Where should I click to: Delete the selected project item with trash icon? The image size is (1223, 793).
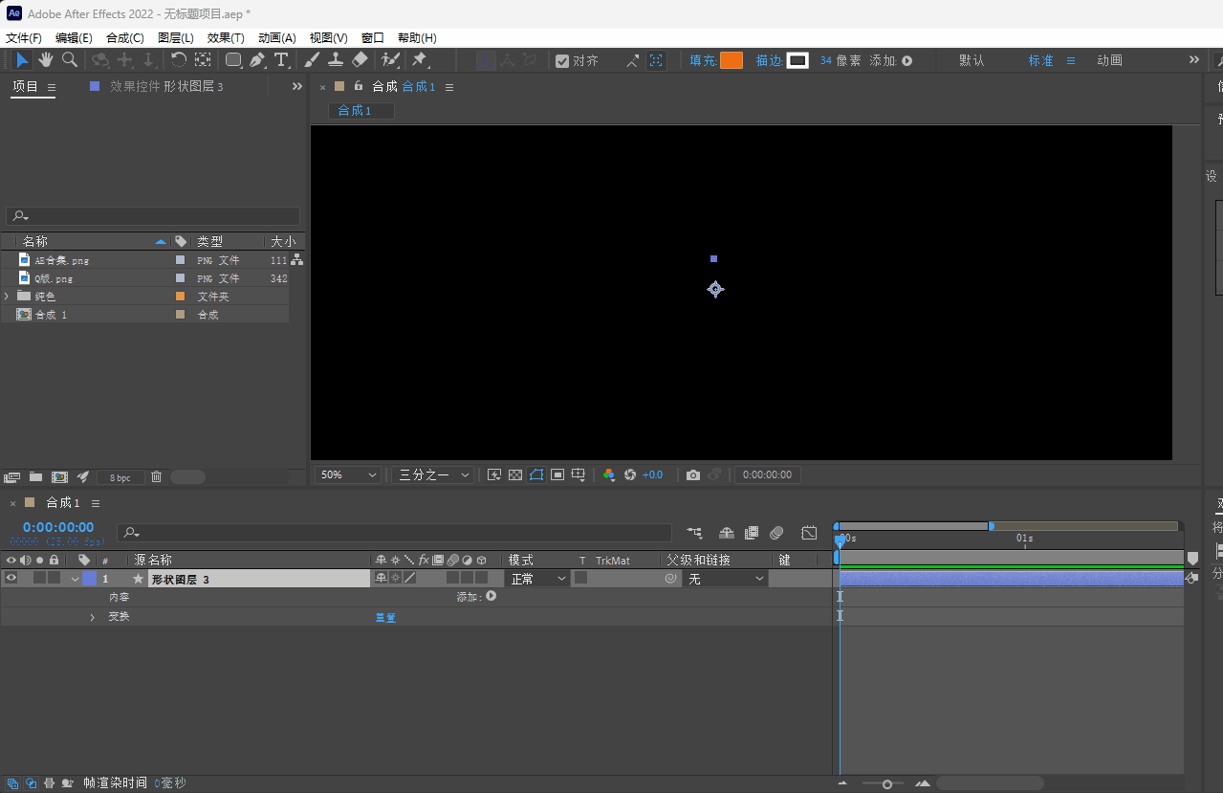(x=157, y=476)
